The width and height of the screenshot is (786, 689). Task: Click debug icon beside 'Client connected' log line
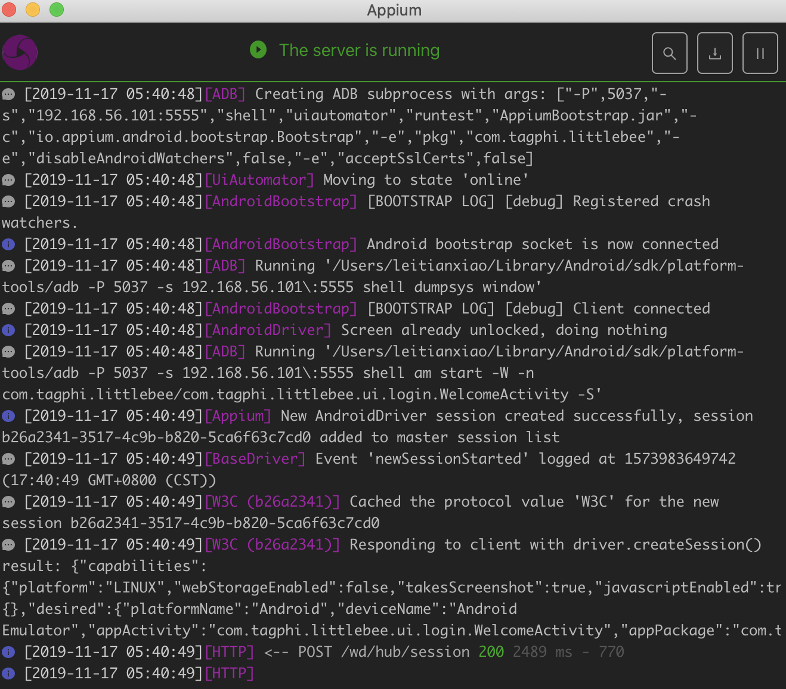8,309
